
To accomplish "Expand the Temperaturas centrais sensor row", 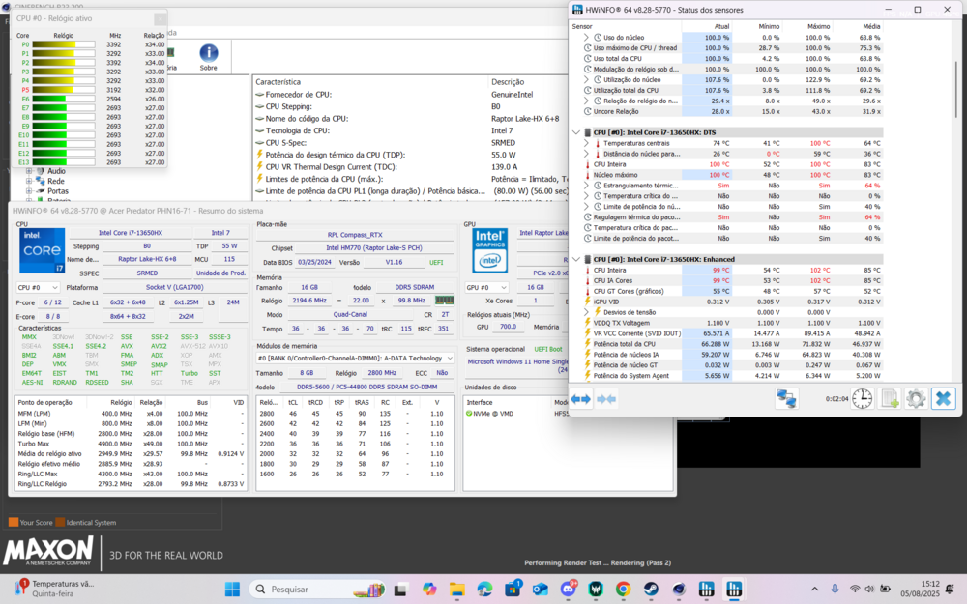I will [586, 143].
